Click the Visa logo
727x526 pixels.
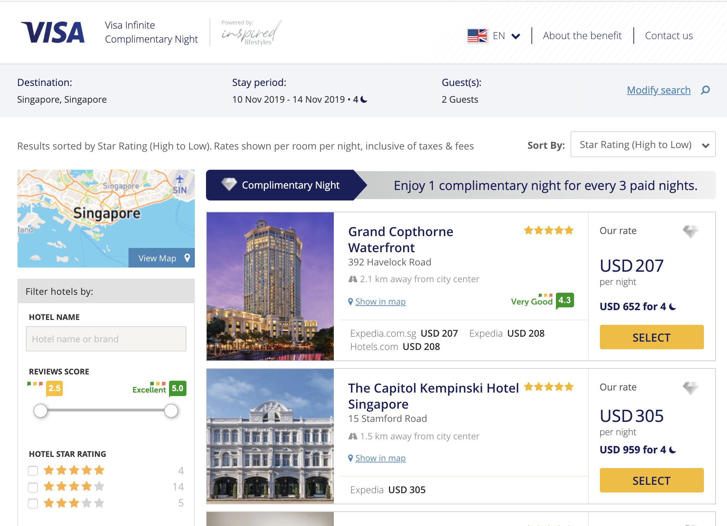[x=53, y=32]
